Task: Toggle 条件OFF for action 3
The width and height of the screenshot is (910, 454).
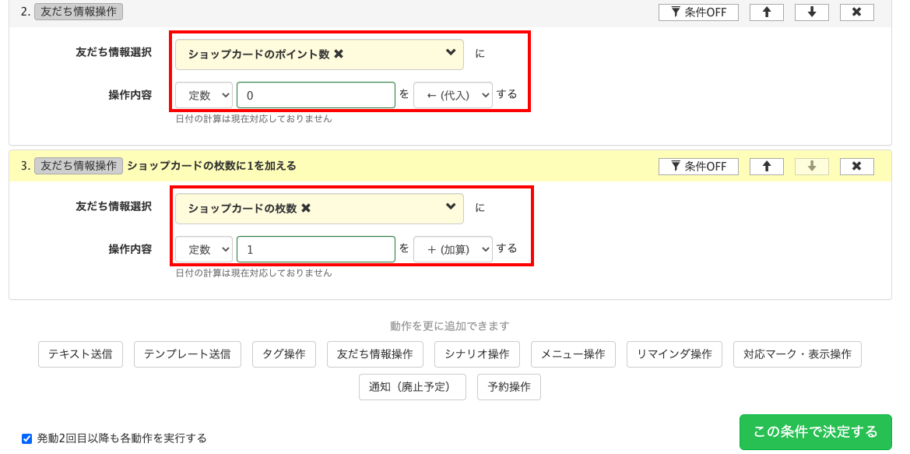Action: click(698, 166)
